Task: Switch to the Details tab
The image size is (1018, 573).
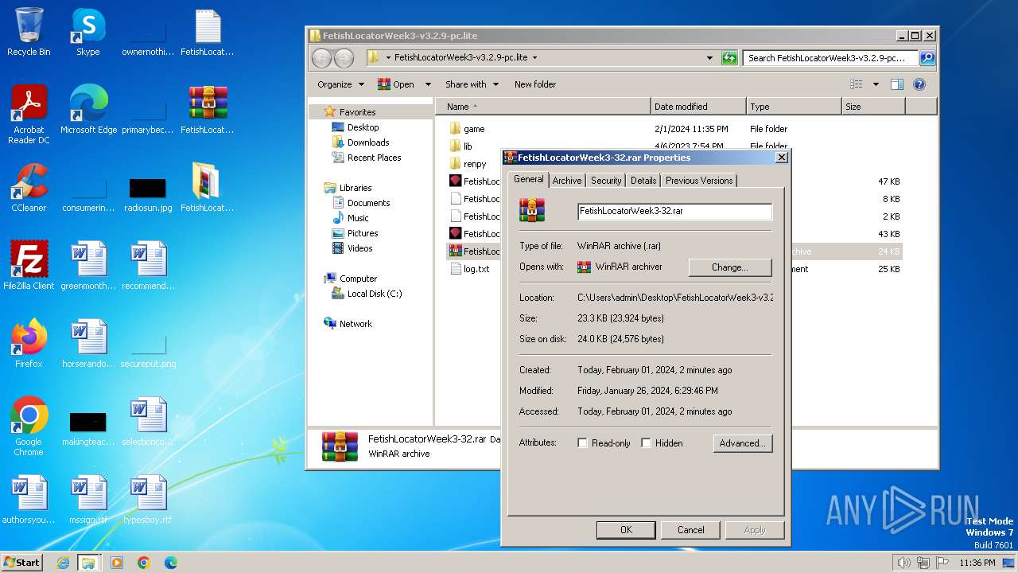Action: click(x=643, y=181)
